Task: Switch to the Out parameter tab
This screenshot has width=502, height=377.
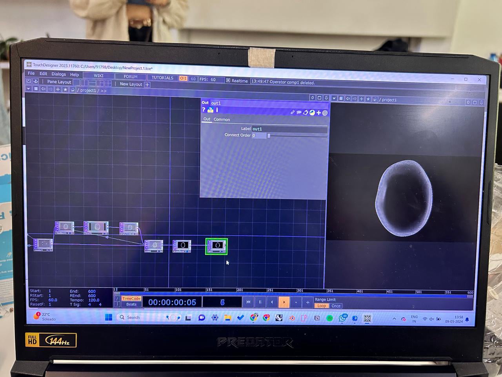Action: click(207, 119)
